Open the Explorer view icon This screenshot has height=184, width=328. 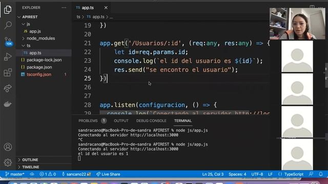8,10
